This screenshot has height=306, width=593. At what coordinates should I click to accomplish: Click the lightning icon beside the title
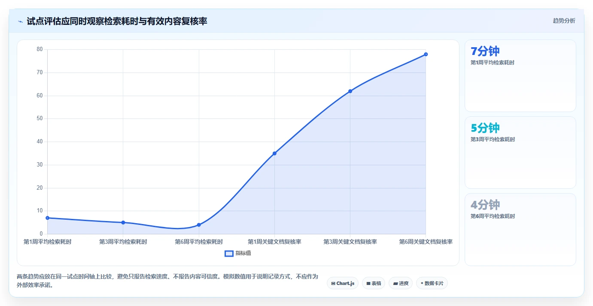coord(20,21)
